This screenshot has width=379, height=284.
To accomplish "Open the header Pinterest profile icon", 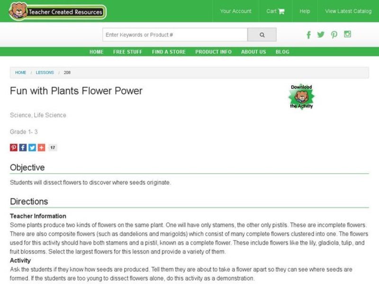I will tap(334, 35).
